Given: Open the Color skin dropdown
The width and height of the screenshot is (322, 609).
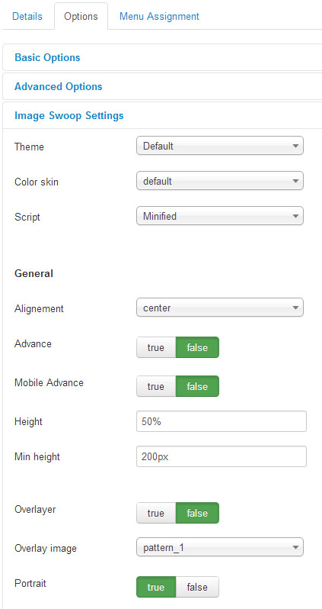Looking at the screenshot, I should click(220, 181).
